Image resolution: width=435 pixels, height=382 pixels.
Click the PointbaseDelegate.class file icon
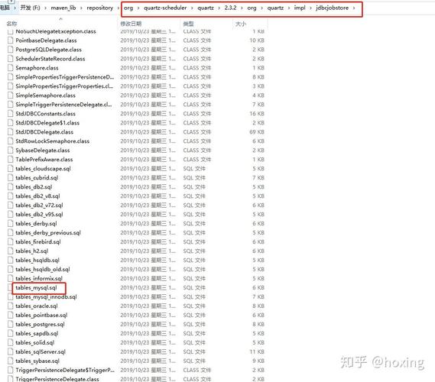point(11,40)
